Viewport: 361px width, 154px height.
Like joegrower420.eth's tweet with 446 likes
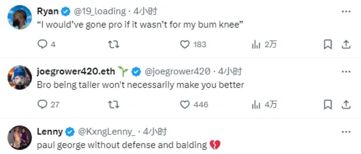pyautogui.click(x=184, y=104)
